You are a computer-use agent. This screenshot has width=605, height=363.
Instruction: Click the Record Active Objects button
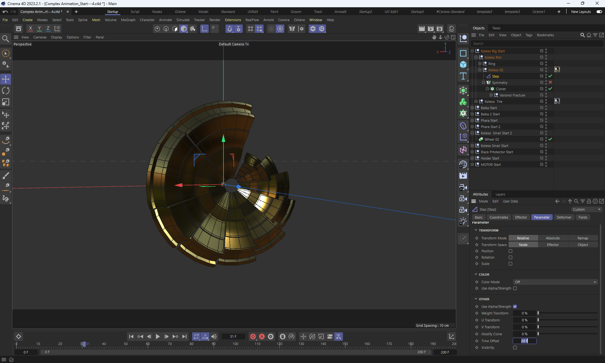(x=253, y=337)
